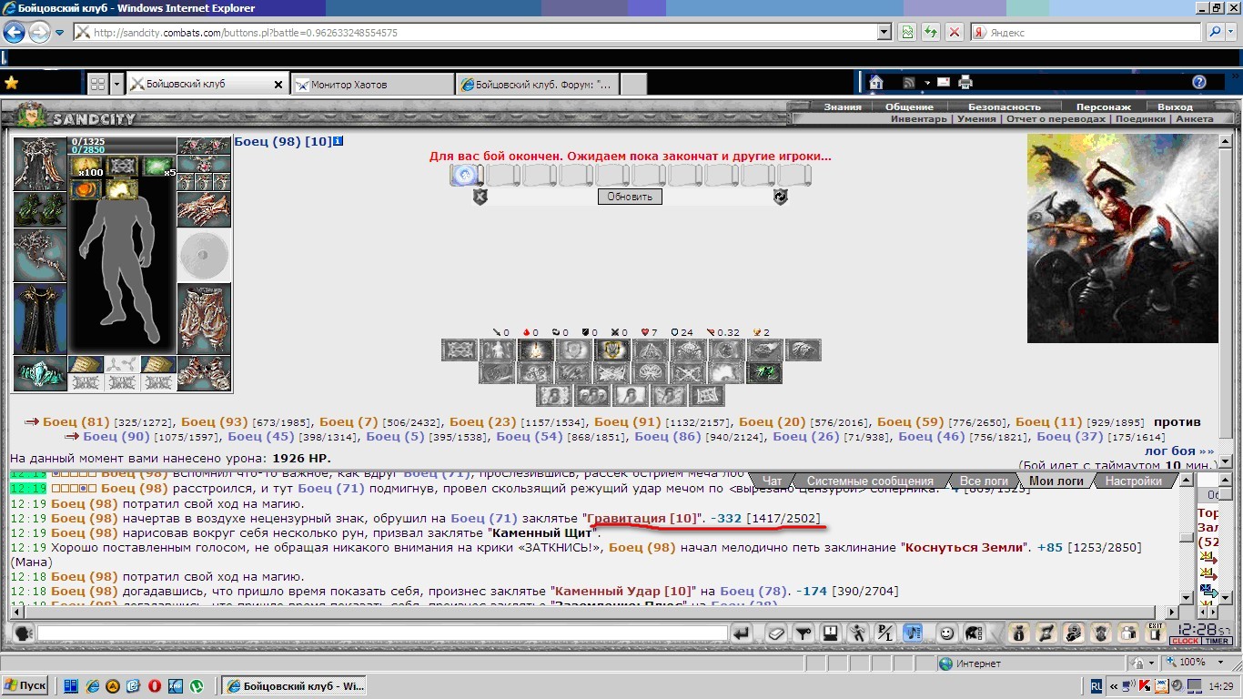Click the black cloak equipment slot
Screen dimensions: 1243x699
point(39,319)
